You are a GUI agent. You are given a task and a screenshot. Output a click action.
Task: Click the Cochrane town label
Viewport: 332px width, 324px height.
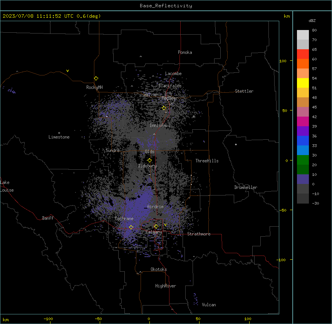pyautogui.click(x=124, y=219)
